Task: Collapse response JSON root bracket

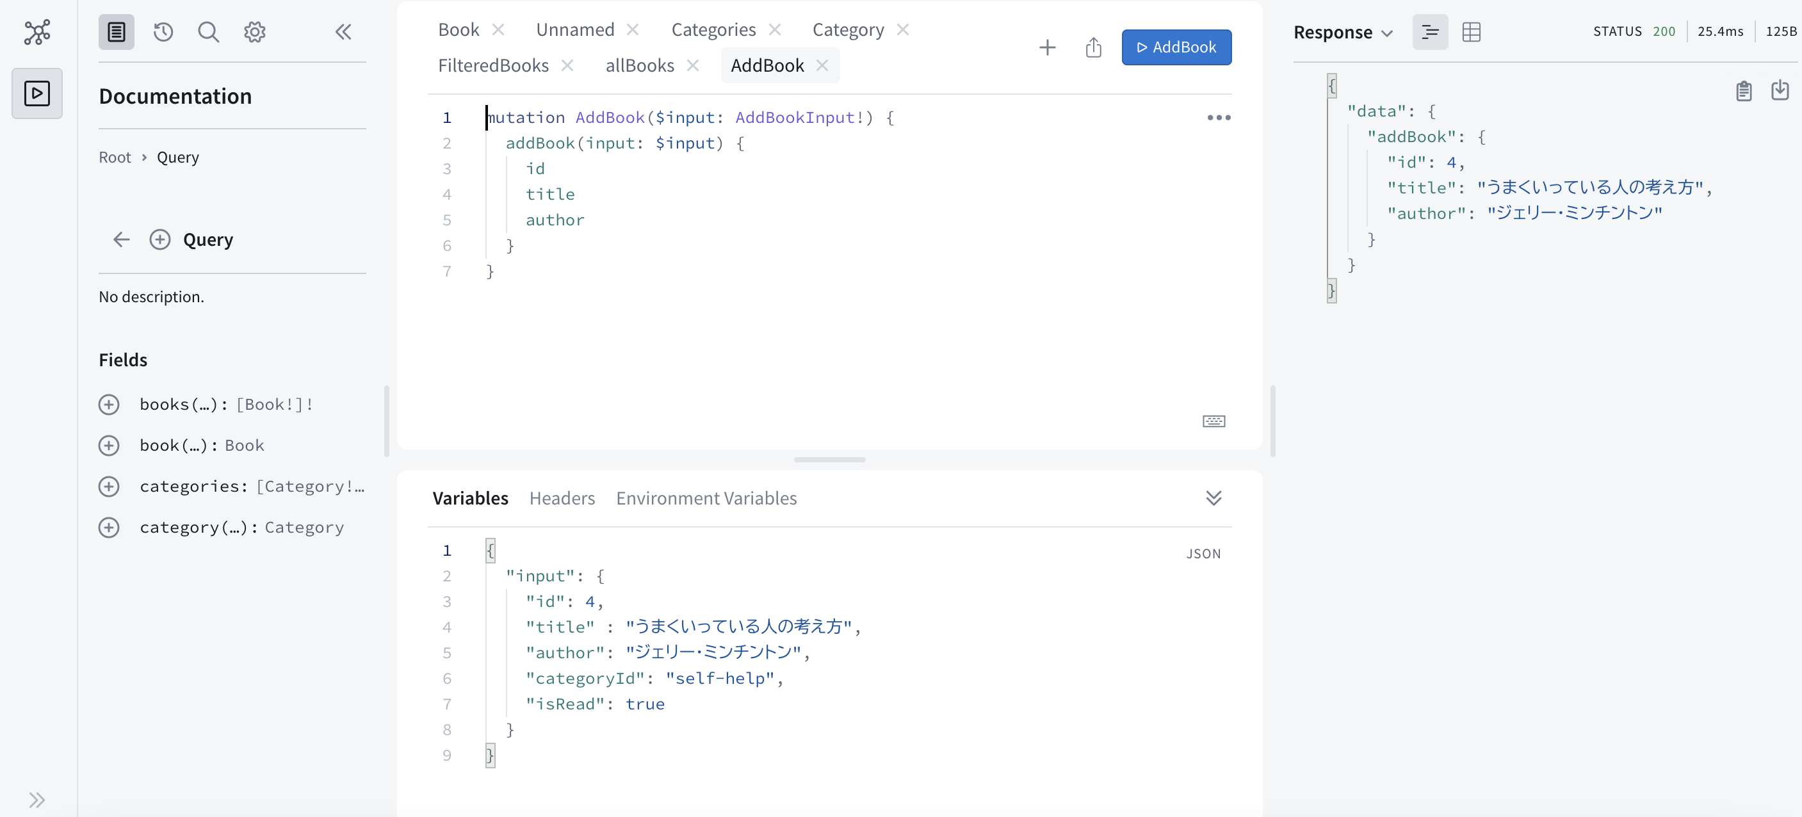Action: 1331,86
